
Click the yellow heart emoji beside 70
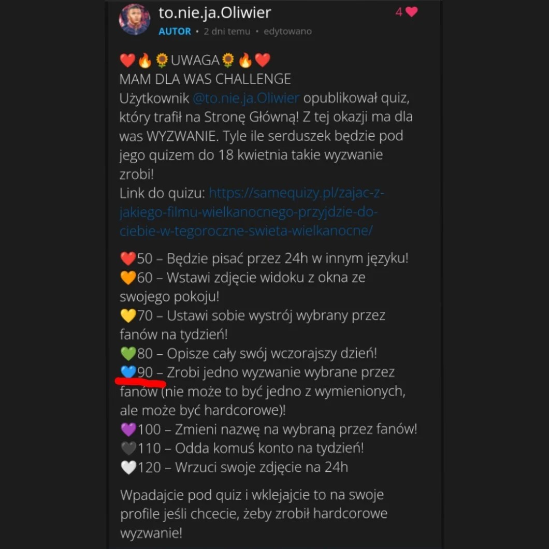127,315
